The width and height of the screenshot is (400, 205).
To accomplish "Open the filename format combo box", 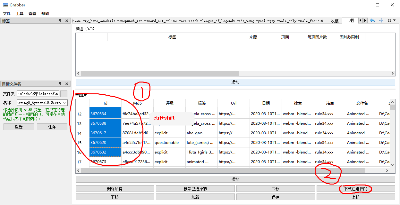I will click(65, 103).
